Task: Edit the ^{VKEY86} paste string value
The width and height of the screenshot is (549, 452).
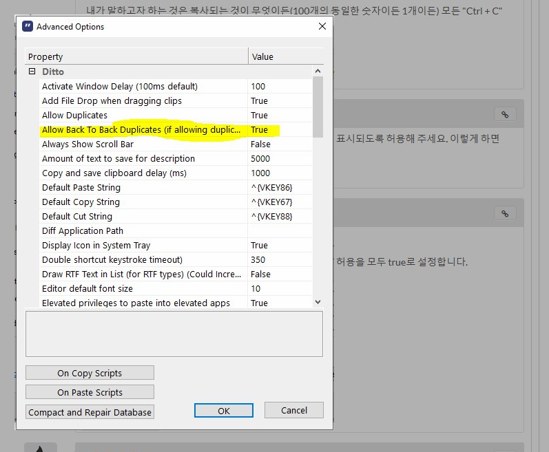Action: (280, 187)
